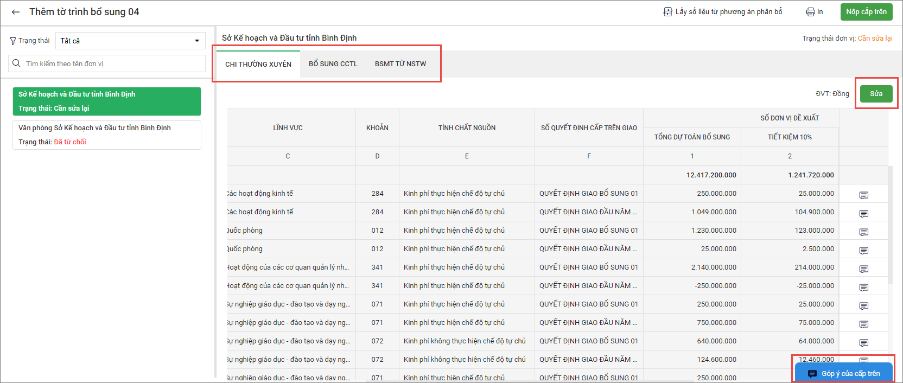Click the back arrow beside page title
The width and height of the screenshot is (903, 383).
(16, 12)
